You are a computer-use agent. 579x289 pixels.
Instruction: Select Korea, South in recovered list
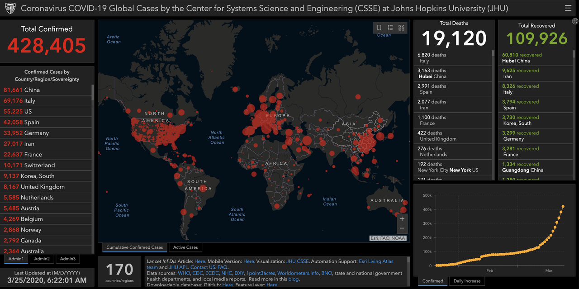tap(520, 120)
